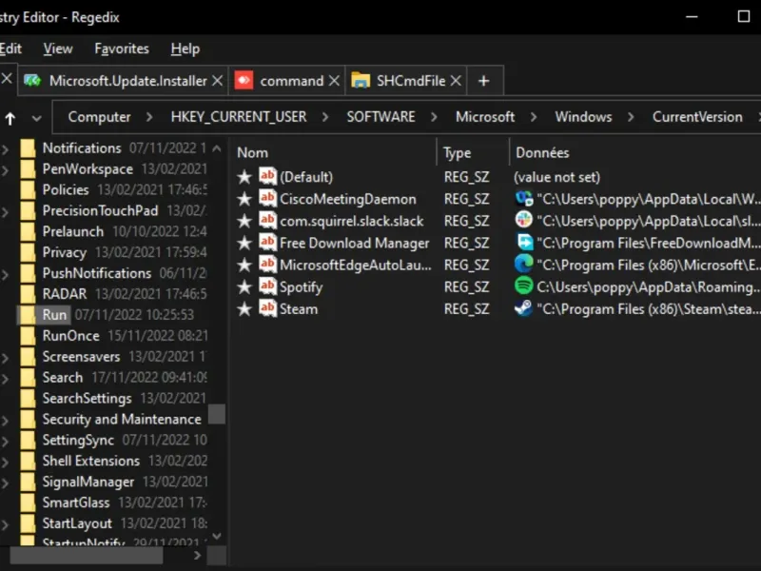761x571 pixels.
Task: Open the Help menu
Action: click(x=185, y=49)
